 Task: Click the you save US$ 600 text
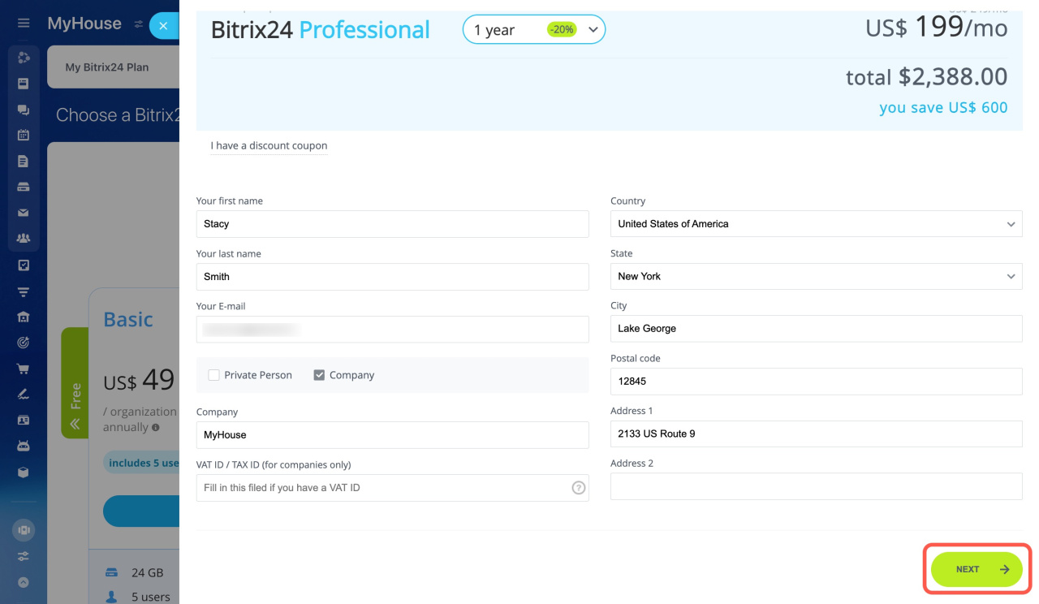(943, 108)
